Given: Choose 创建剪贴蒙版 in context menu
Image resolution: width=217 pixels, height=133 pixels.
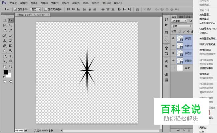Looking at the screenshot, I should tap(206, 68).
